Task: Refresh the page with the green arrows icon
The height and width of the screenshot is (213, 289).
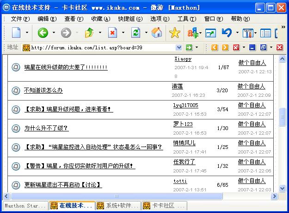Action: (x=135, y=33)
